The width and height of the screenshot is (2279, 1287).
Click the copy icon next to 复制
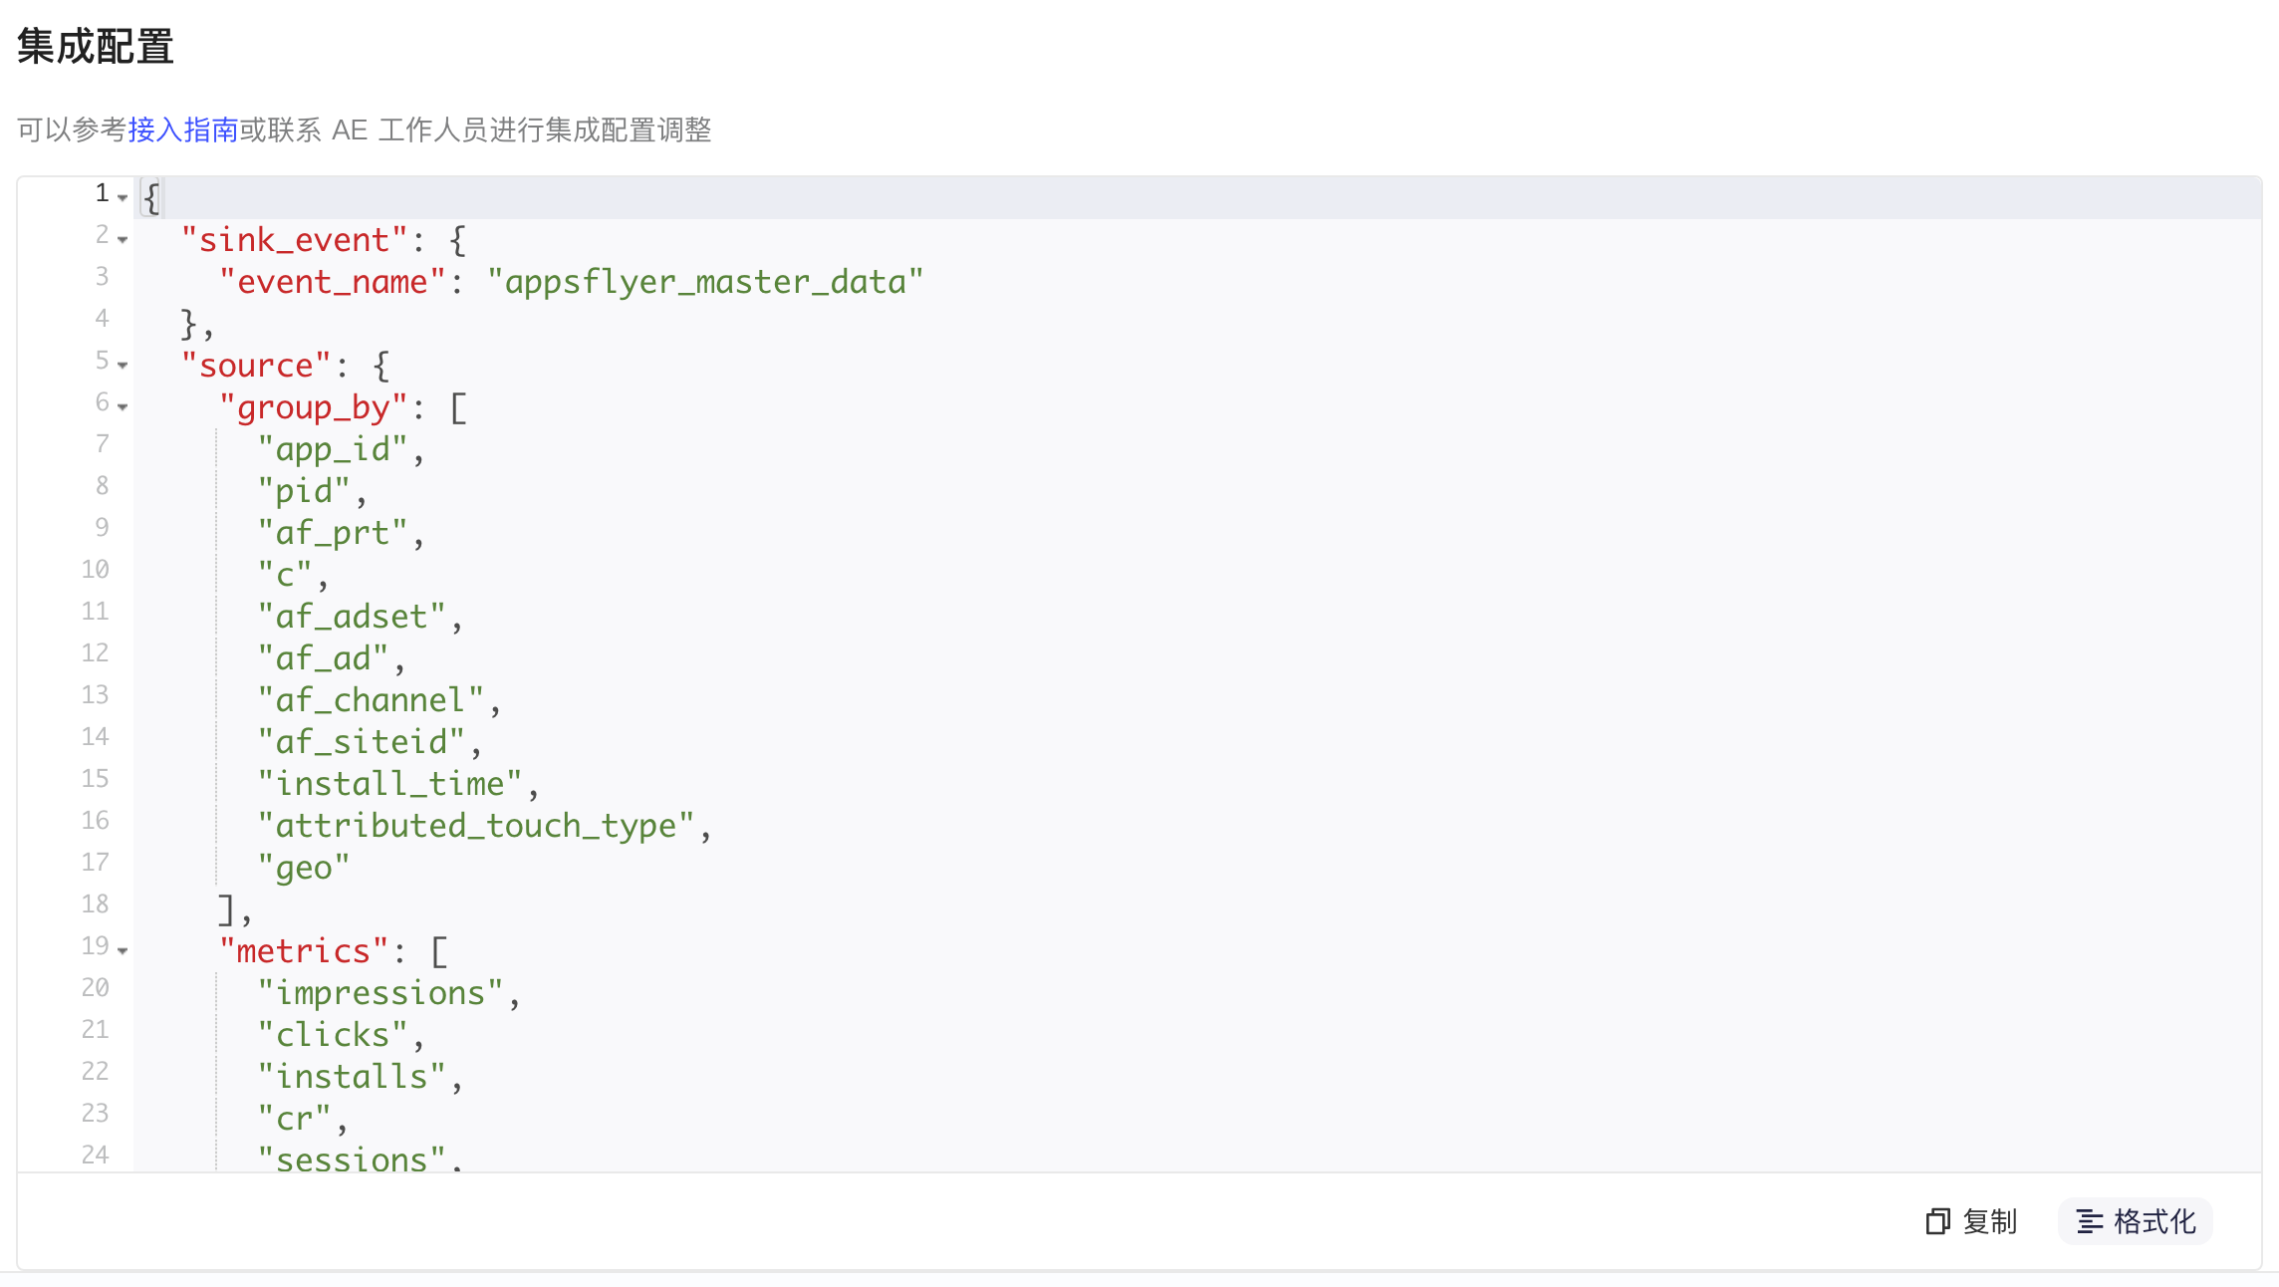pyautogui.click(x=1937, y=1221)
